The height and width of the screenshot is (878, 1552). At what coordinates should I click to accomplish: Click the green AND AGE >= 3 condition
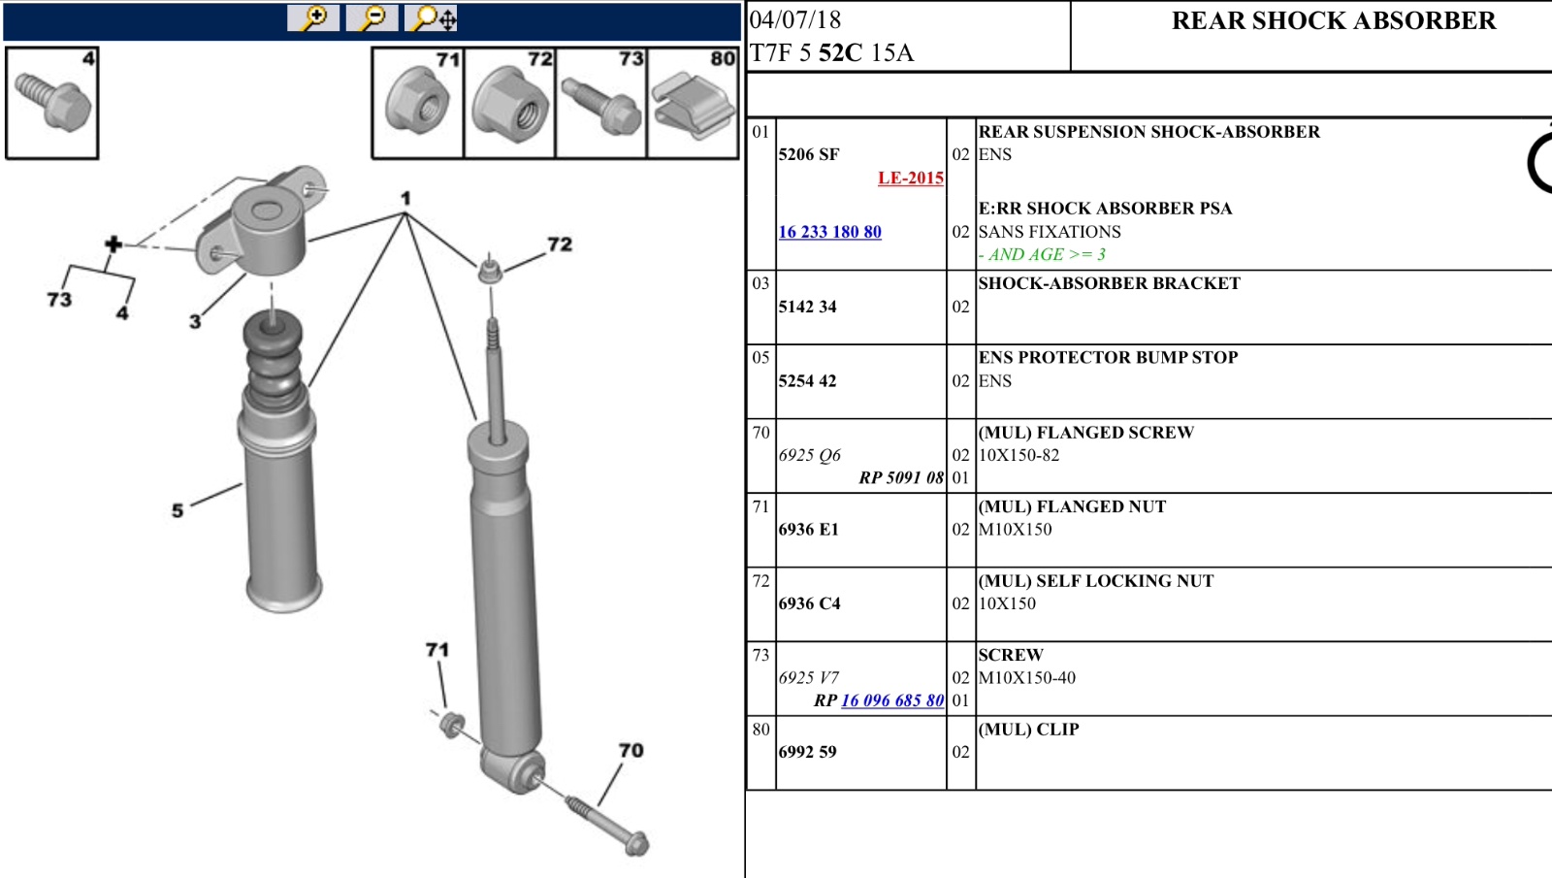tap(1042, 254)
